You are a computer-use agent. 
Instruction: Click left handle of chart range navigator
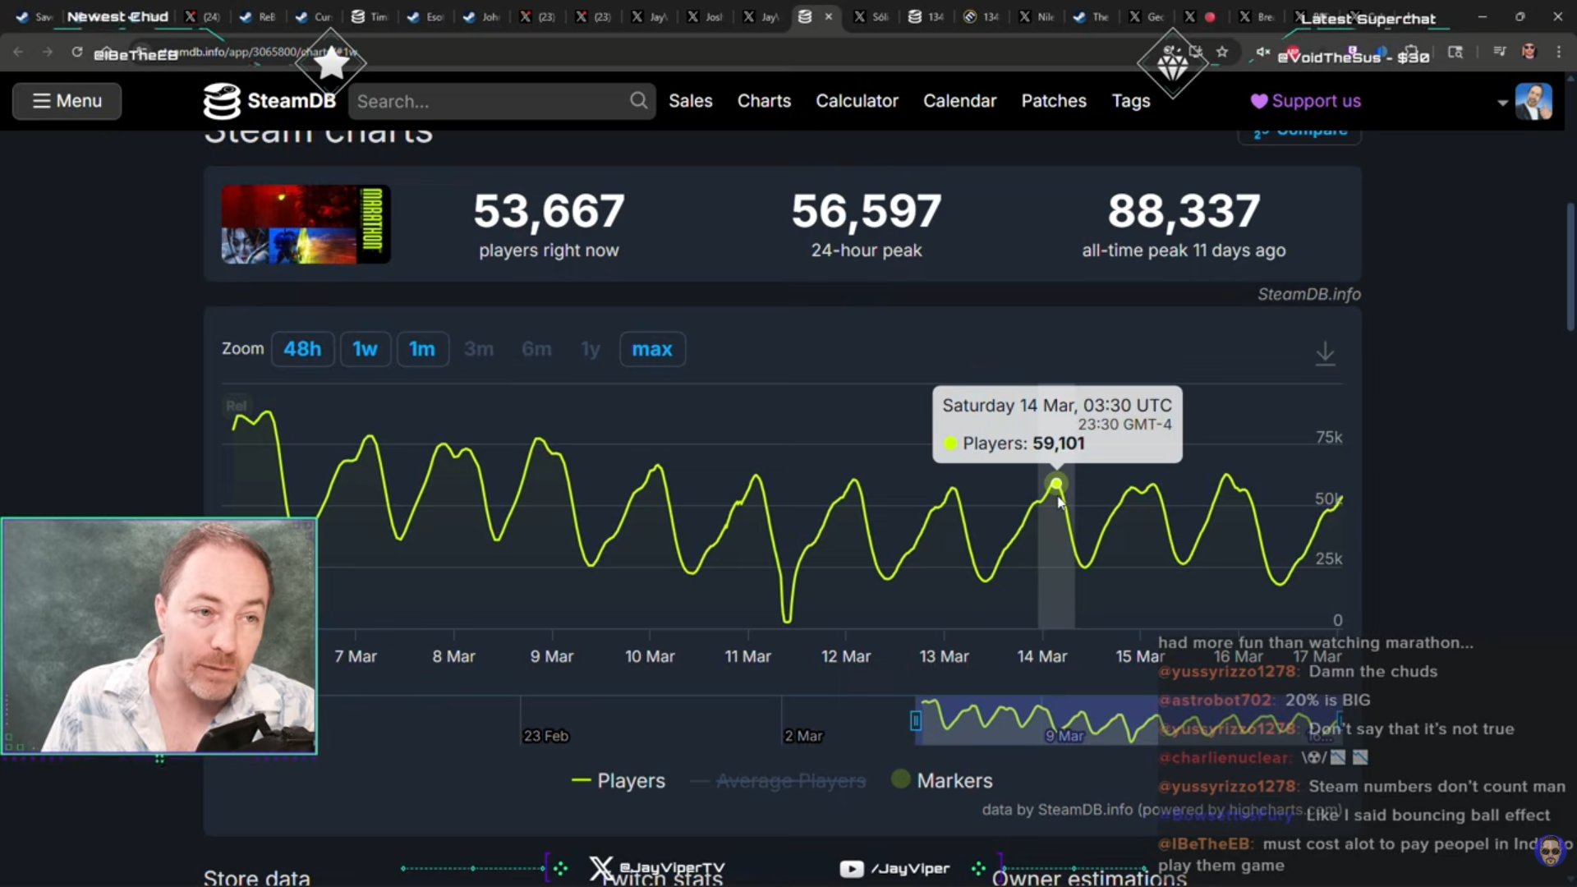tap(916, 720)
